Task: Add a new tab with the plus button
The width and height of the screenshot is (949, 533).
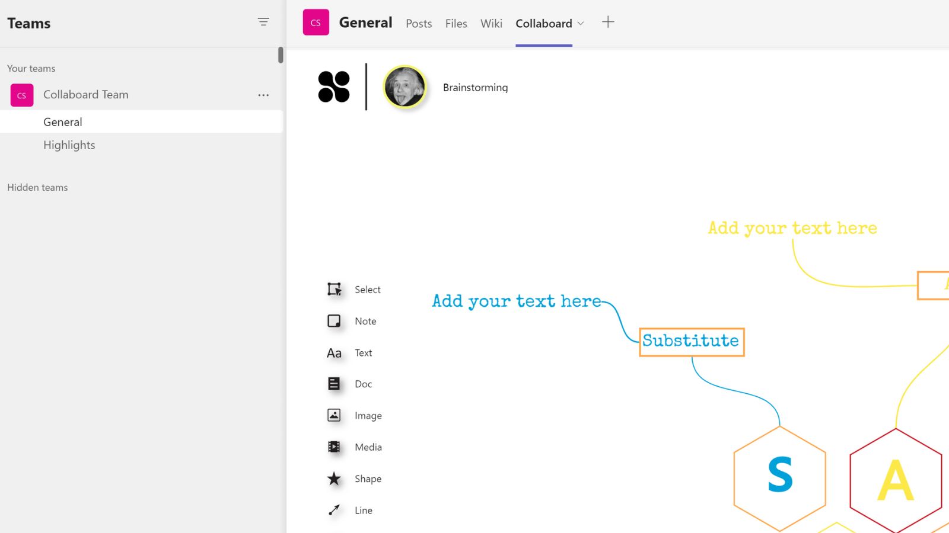Action: pos(608,21)
